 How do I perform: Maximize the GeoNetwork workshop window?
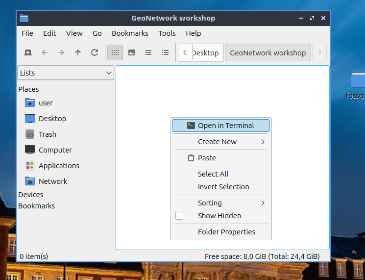coord(312,18)
